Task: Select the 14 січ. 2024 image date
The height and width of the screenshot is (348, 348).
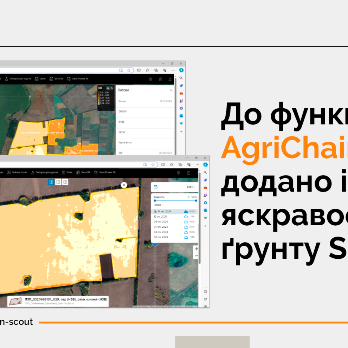Action: [x=174, y=212]
